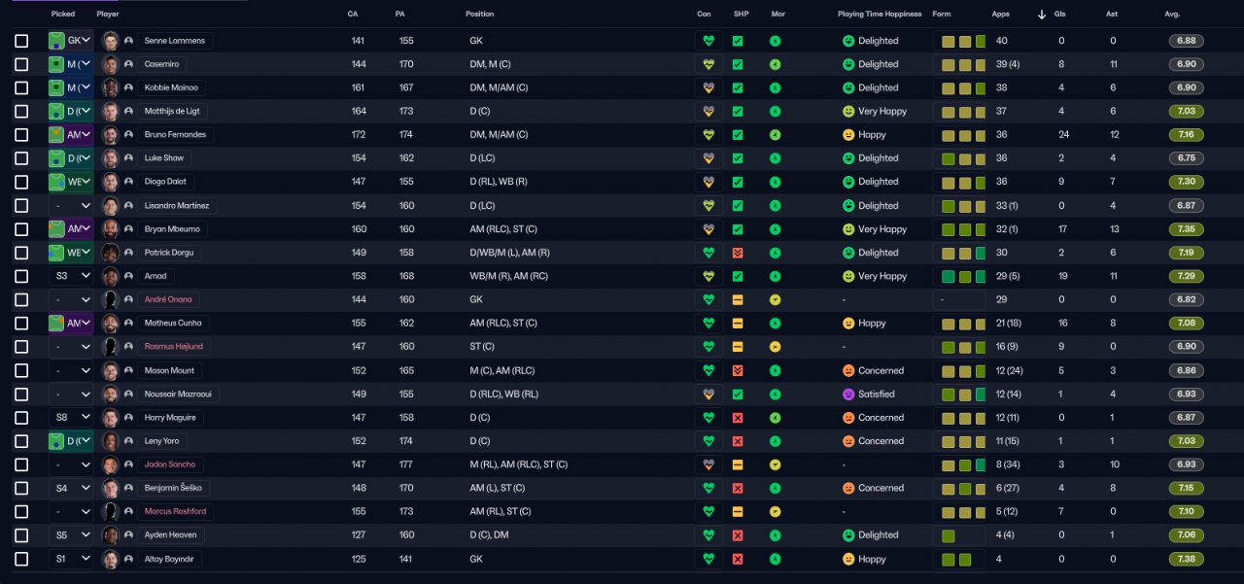Click the Delighted smiley for Luke Shaw

tap(848, 158)
